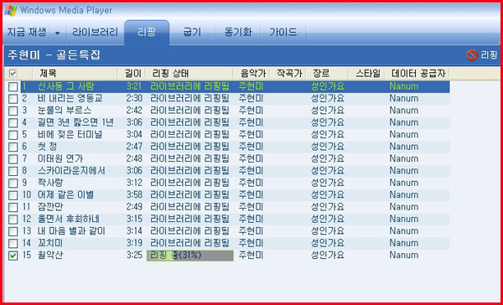Tick checkbox for track 10 어제 같은 이별
The image size is (503, 305).
click(13, 195)
